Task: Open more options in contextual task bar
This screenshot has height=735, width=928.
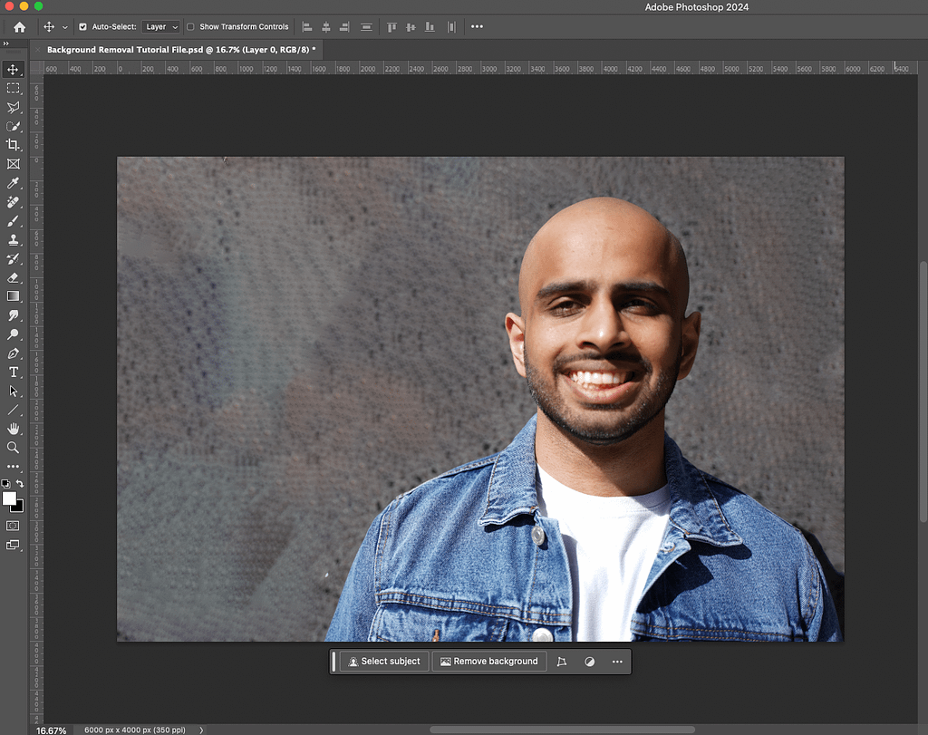Action: coord(617,662)
